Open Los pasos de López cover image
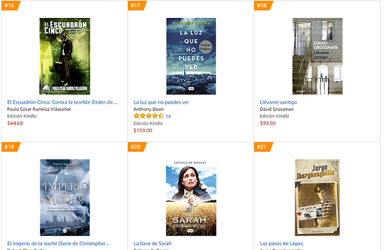This screenshot has height=250, width=385. pyautogui.click(x=317, y=197)
